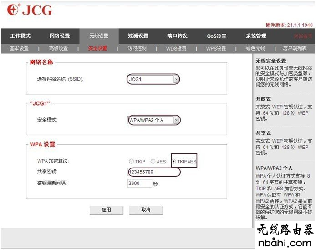
Task: Go to 客户端列表 sub-tab
Action: 295,48
